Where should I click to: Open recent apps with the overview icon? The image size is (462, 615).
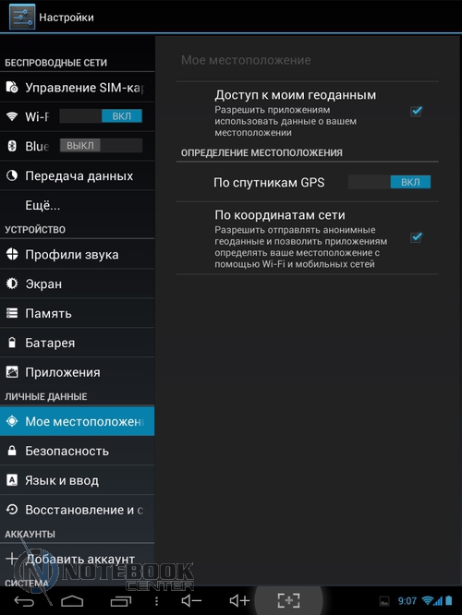point(121,601)
